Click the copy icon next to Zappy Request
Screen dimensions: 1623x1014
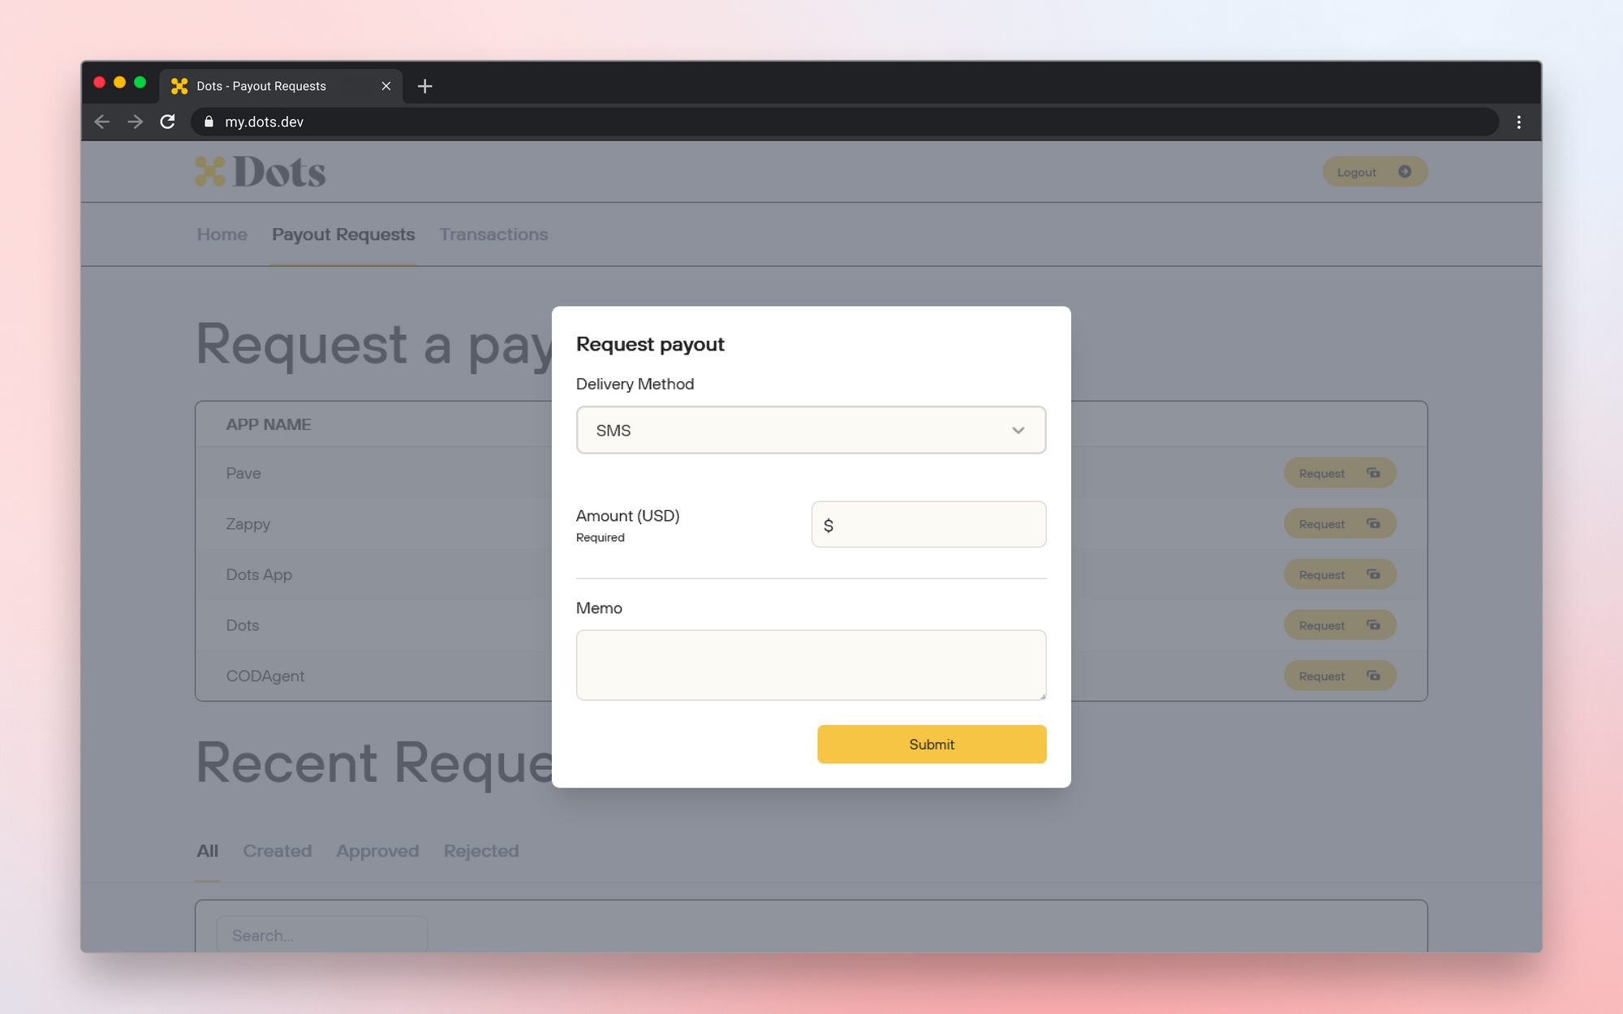[1374, 523]
